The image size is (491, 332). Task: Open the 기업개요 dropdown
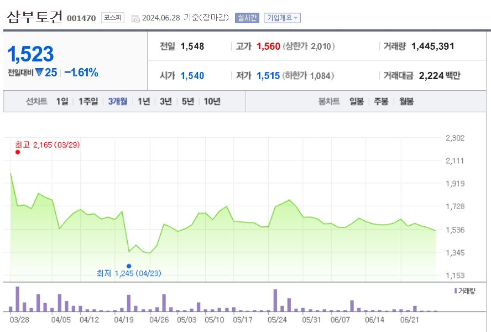(x=282, y=18)
